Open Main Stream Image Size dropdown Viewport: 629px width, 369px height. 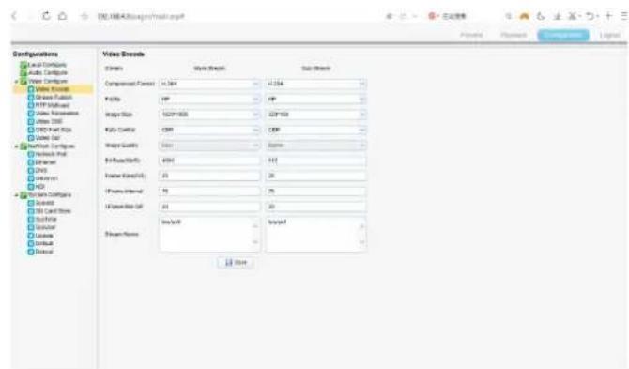pyautogui.click(x=209, y=115)
